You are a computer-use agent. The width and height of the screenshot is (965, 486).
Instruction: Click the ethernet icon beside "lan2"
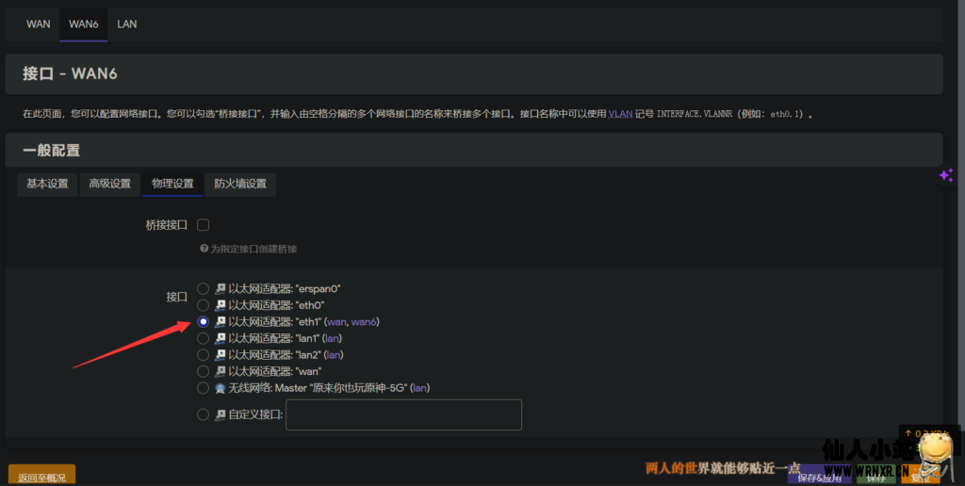coord(221,355)
